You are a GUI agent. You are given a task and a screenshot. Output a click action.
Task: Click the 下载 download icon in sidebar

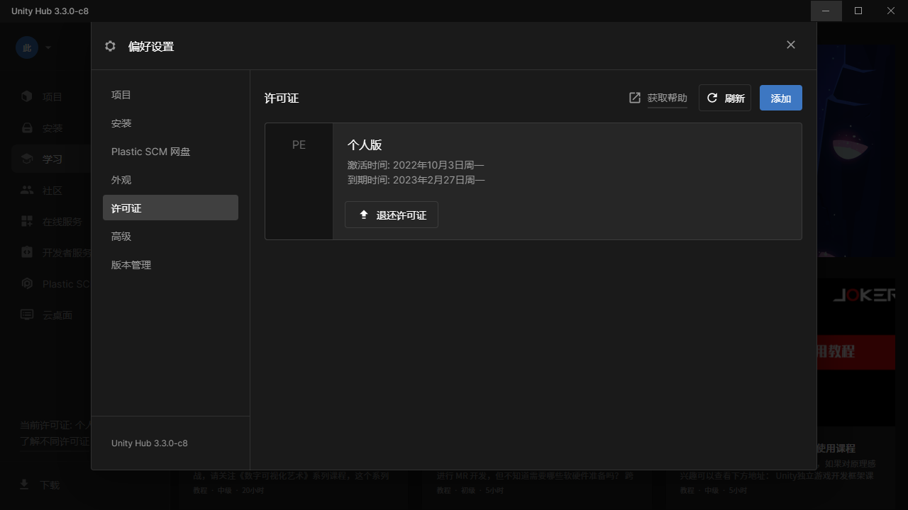click(24, 484)
